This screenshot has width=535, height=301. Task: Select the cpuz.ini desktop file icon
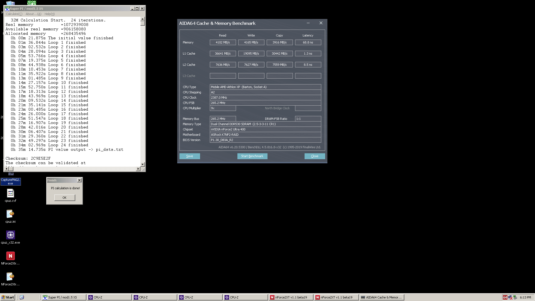click(x=10, y=216)
